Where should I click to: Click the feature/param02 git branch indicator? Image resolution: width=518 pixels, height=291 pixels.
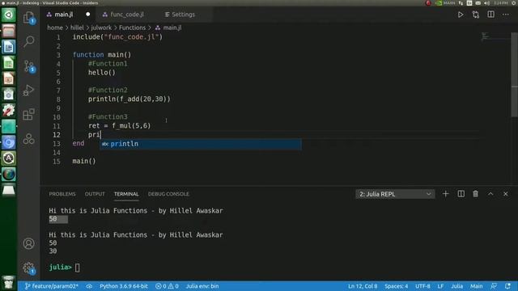pyautogui.click(x=51, y=286)
